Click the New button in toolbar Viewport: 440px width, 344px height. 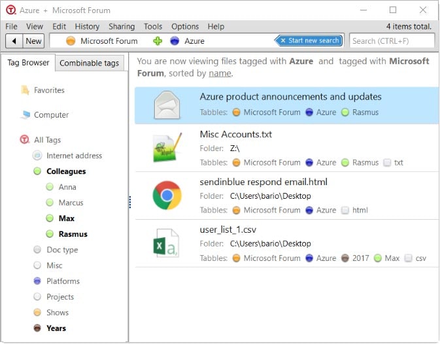click(34, 41)
